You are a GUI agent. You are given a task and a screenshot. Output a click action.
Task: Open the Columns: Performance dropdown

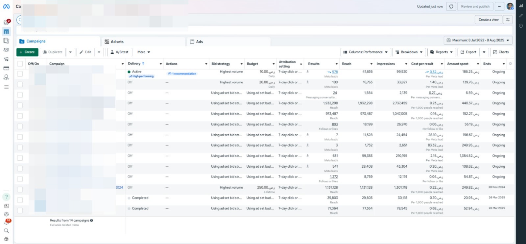click(366, 52)
